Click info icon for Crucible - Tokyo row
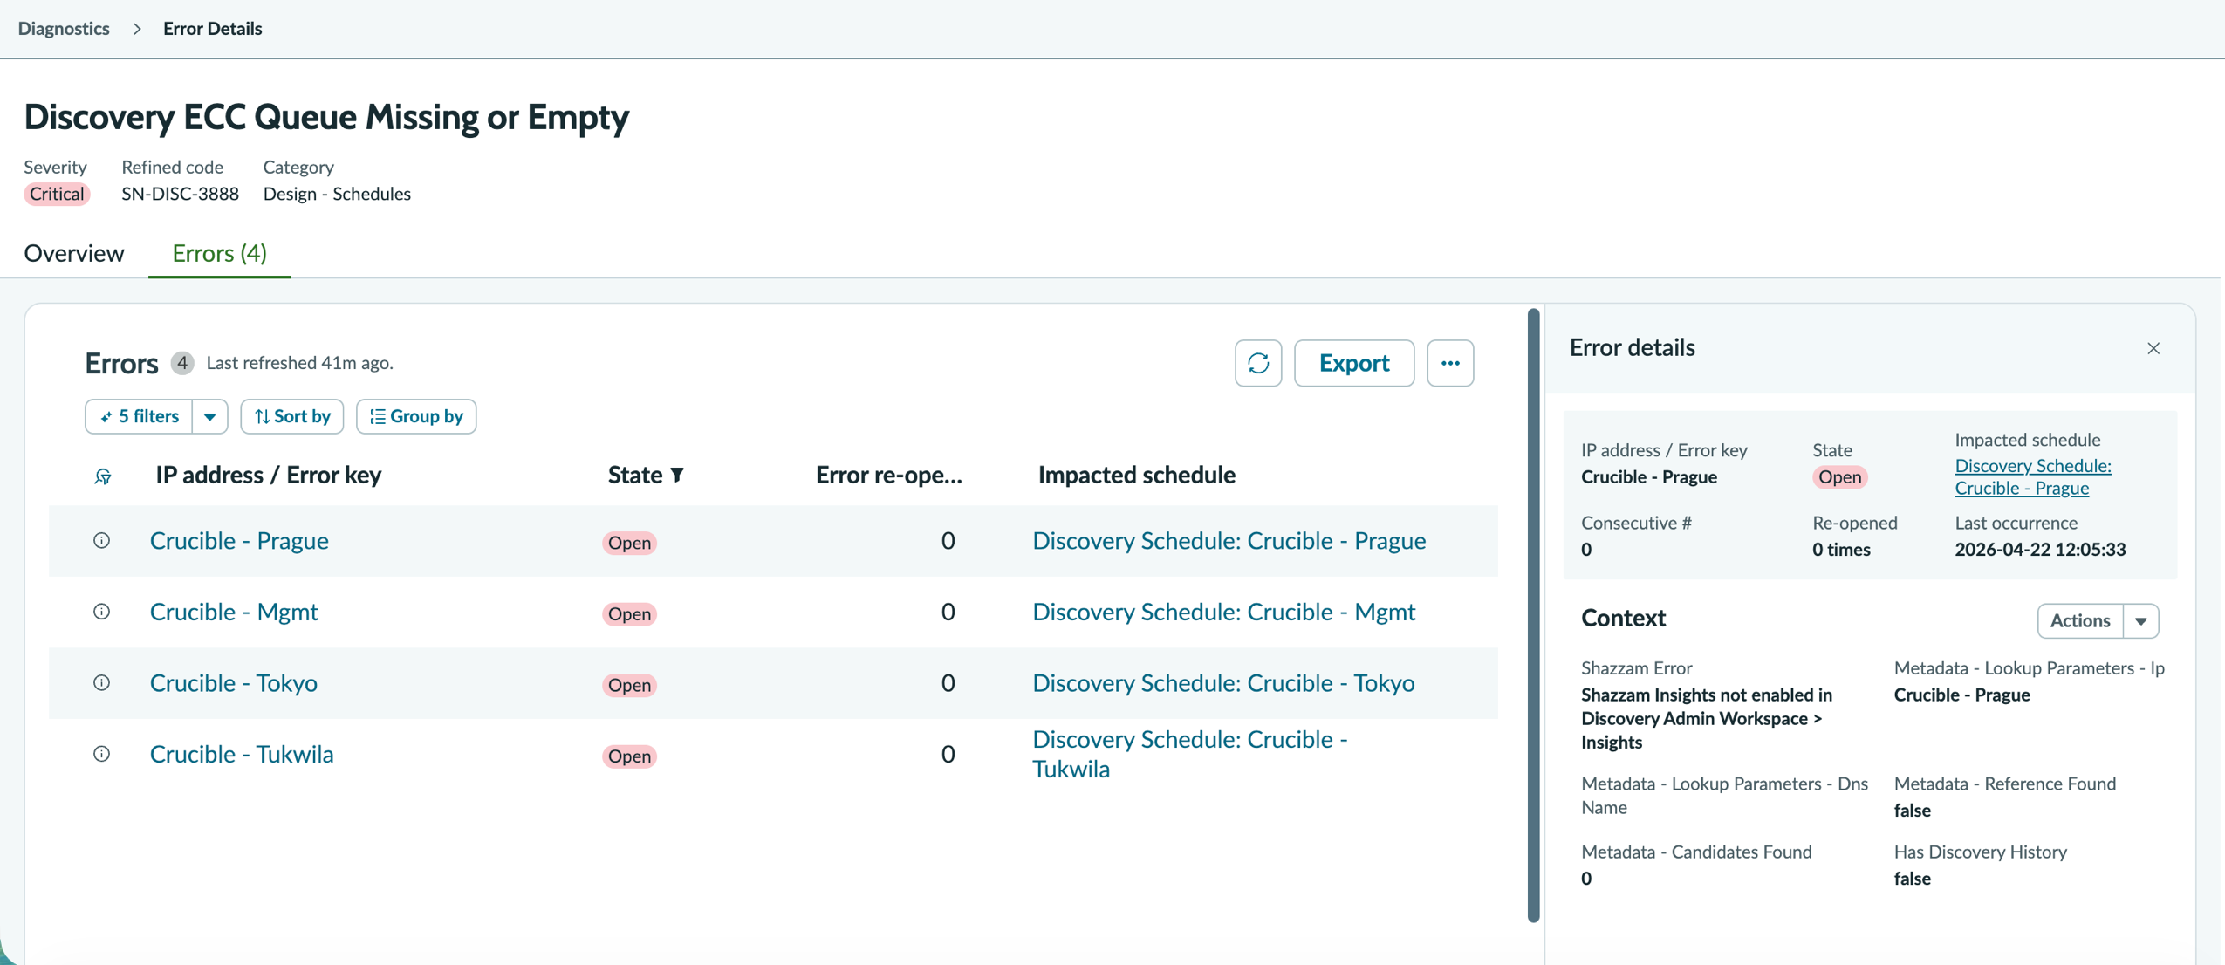Viewport: 2225px width, 965px height. 102,683
